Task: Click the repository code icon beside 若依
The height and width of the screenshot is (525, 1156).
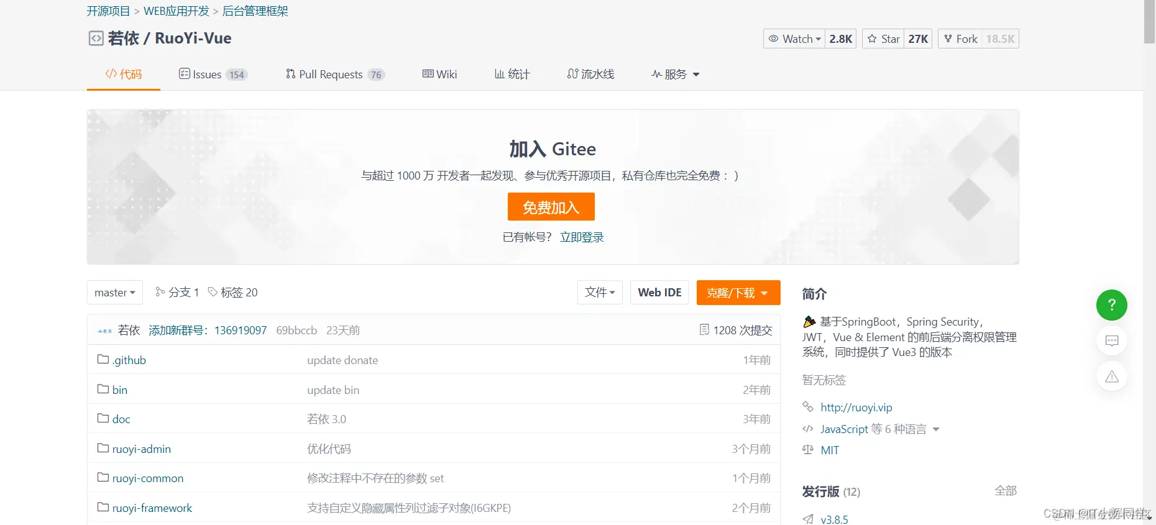Action: [96, 39]
